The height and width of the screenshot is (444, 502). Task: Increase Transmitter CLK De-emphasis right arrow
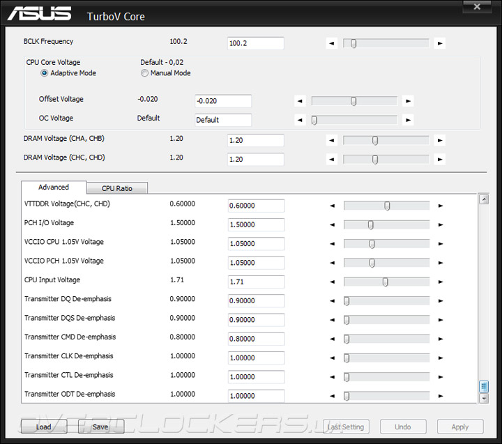point(441,358)
